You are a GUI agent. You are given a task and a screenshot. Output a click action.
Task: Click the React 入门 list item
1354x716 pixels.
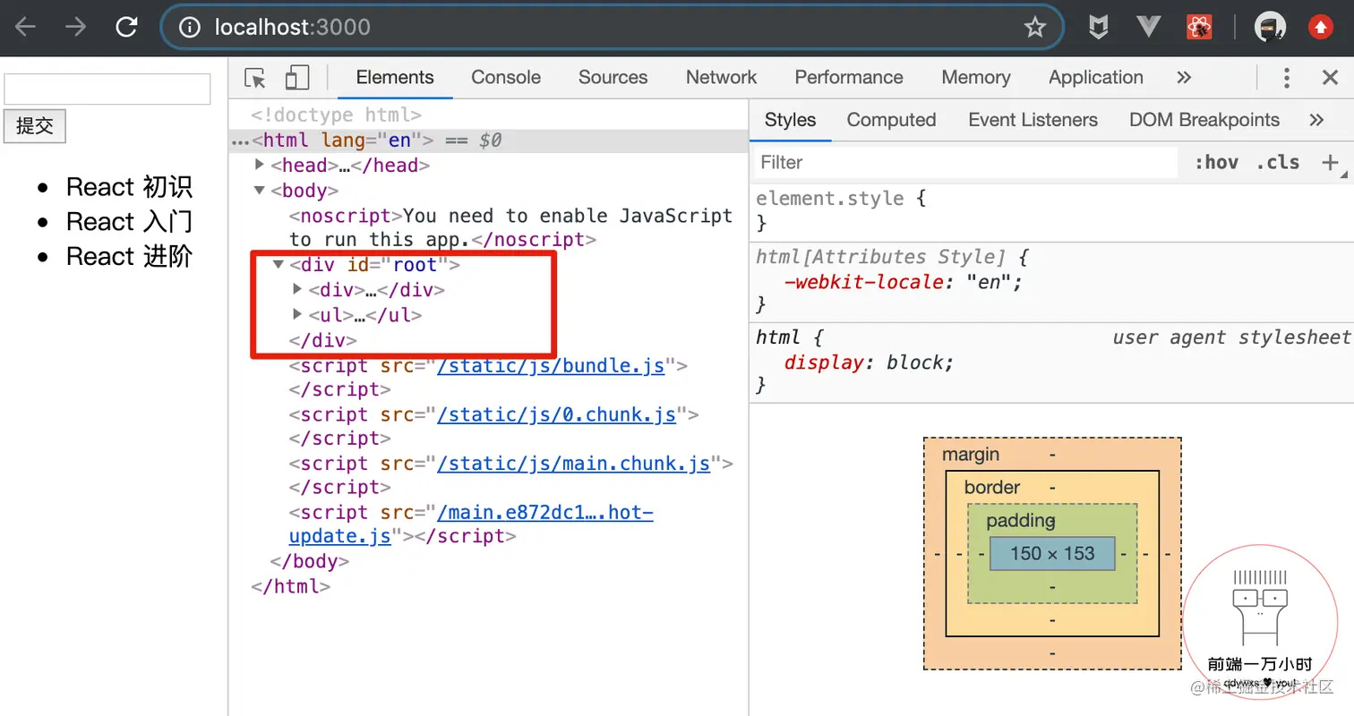[x=129, y=222]
